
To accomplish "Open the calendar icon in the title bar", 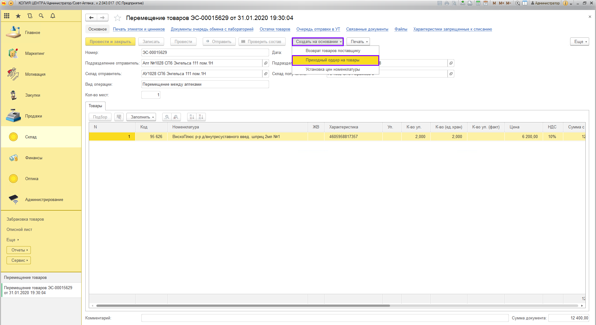I will (485, 3).
